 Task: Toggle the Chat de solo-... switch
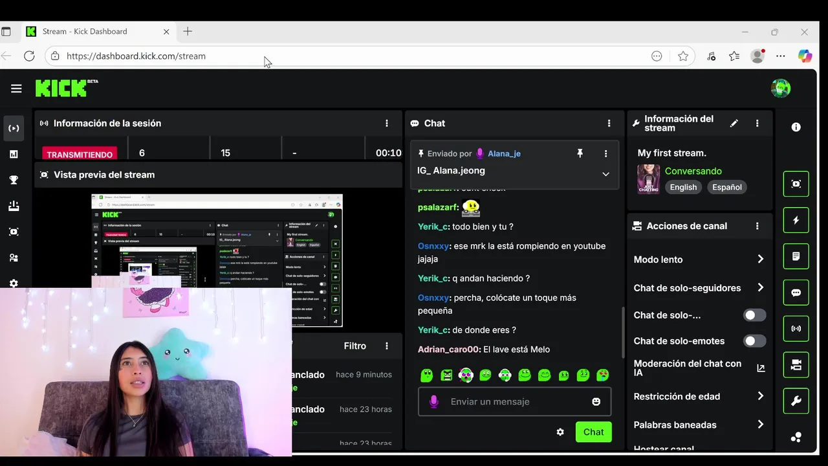[x=754, y=315]
